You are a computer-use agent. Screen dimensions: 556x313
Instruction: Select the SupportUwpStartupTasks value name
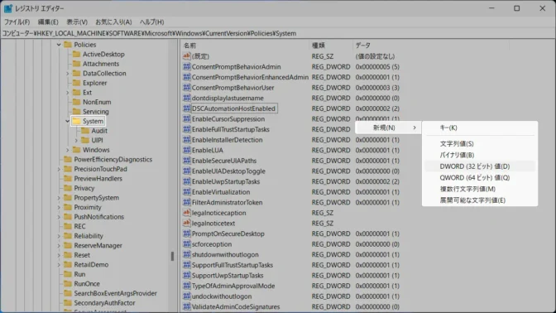[228, 275]
